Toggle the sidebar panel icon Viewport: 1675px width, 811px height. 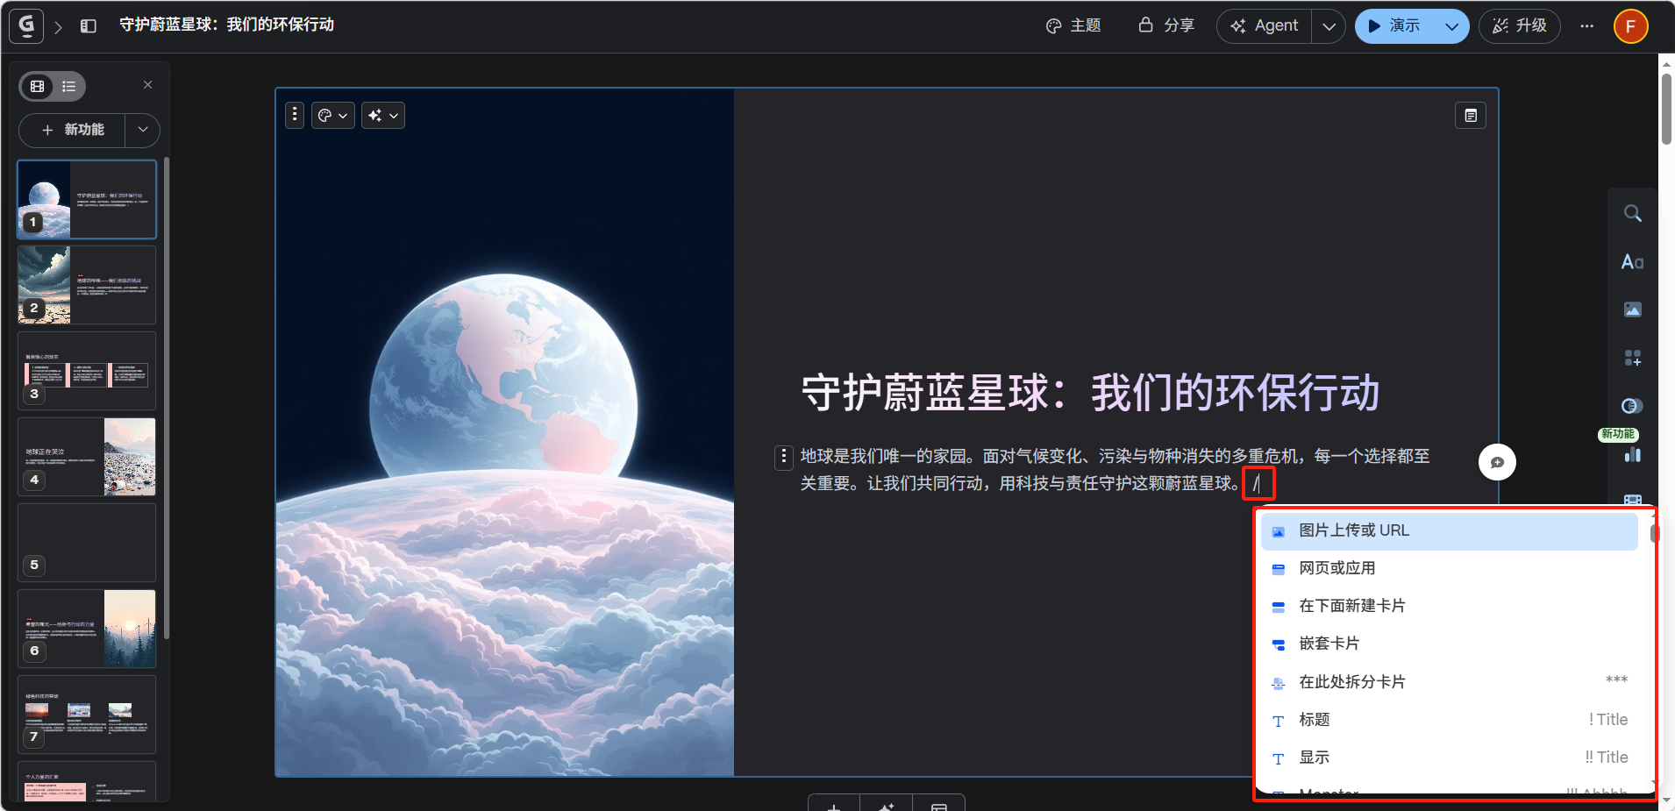click(89, 26)
